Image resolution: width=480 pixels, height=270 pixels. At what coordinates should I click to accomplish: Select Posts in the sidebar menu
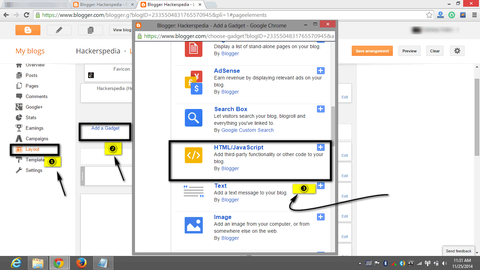[31, 75]
